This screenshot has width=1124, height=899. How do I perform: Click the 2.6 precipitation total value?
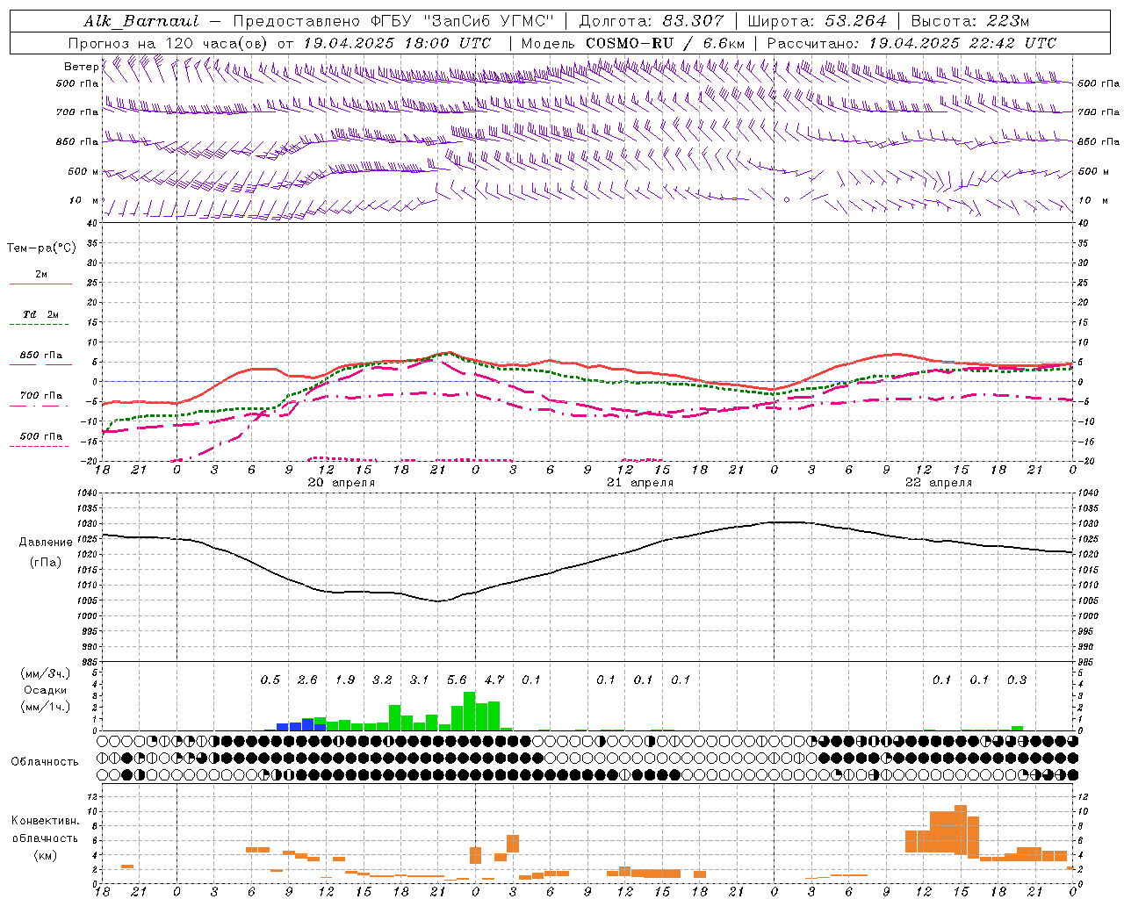tap(307, 680)
